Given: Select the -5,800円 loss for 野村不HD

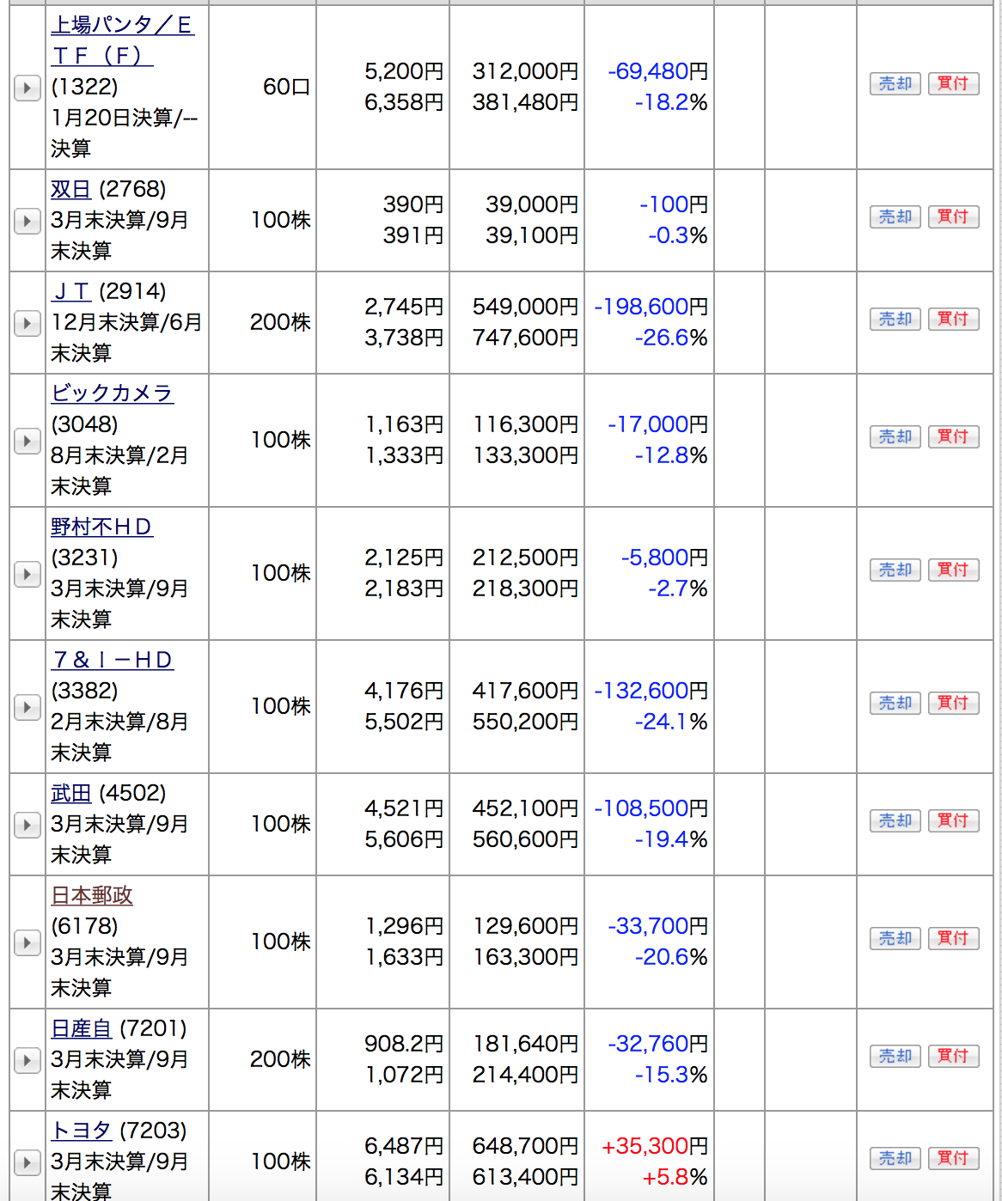Looking at the screenshot, I should coord(665,558).
